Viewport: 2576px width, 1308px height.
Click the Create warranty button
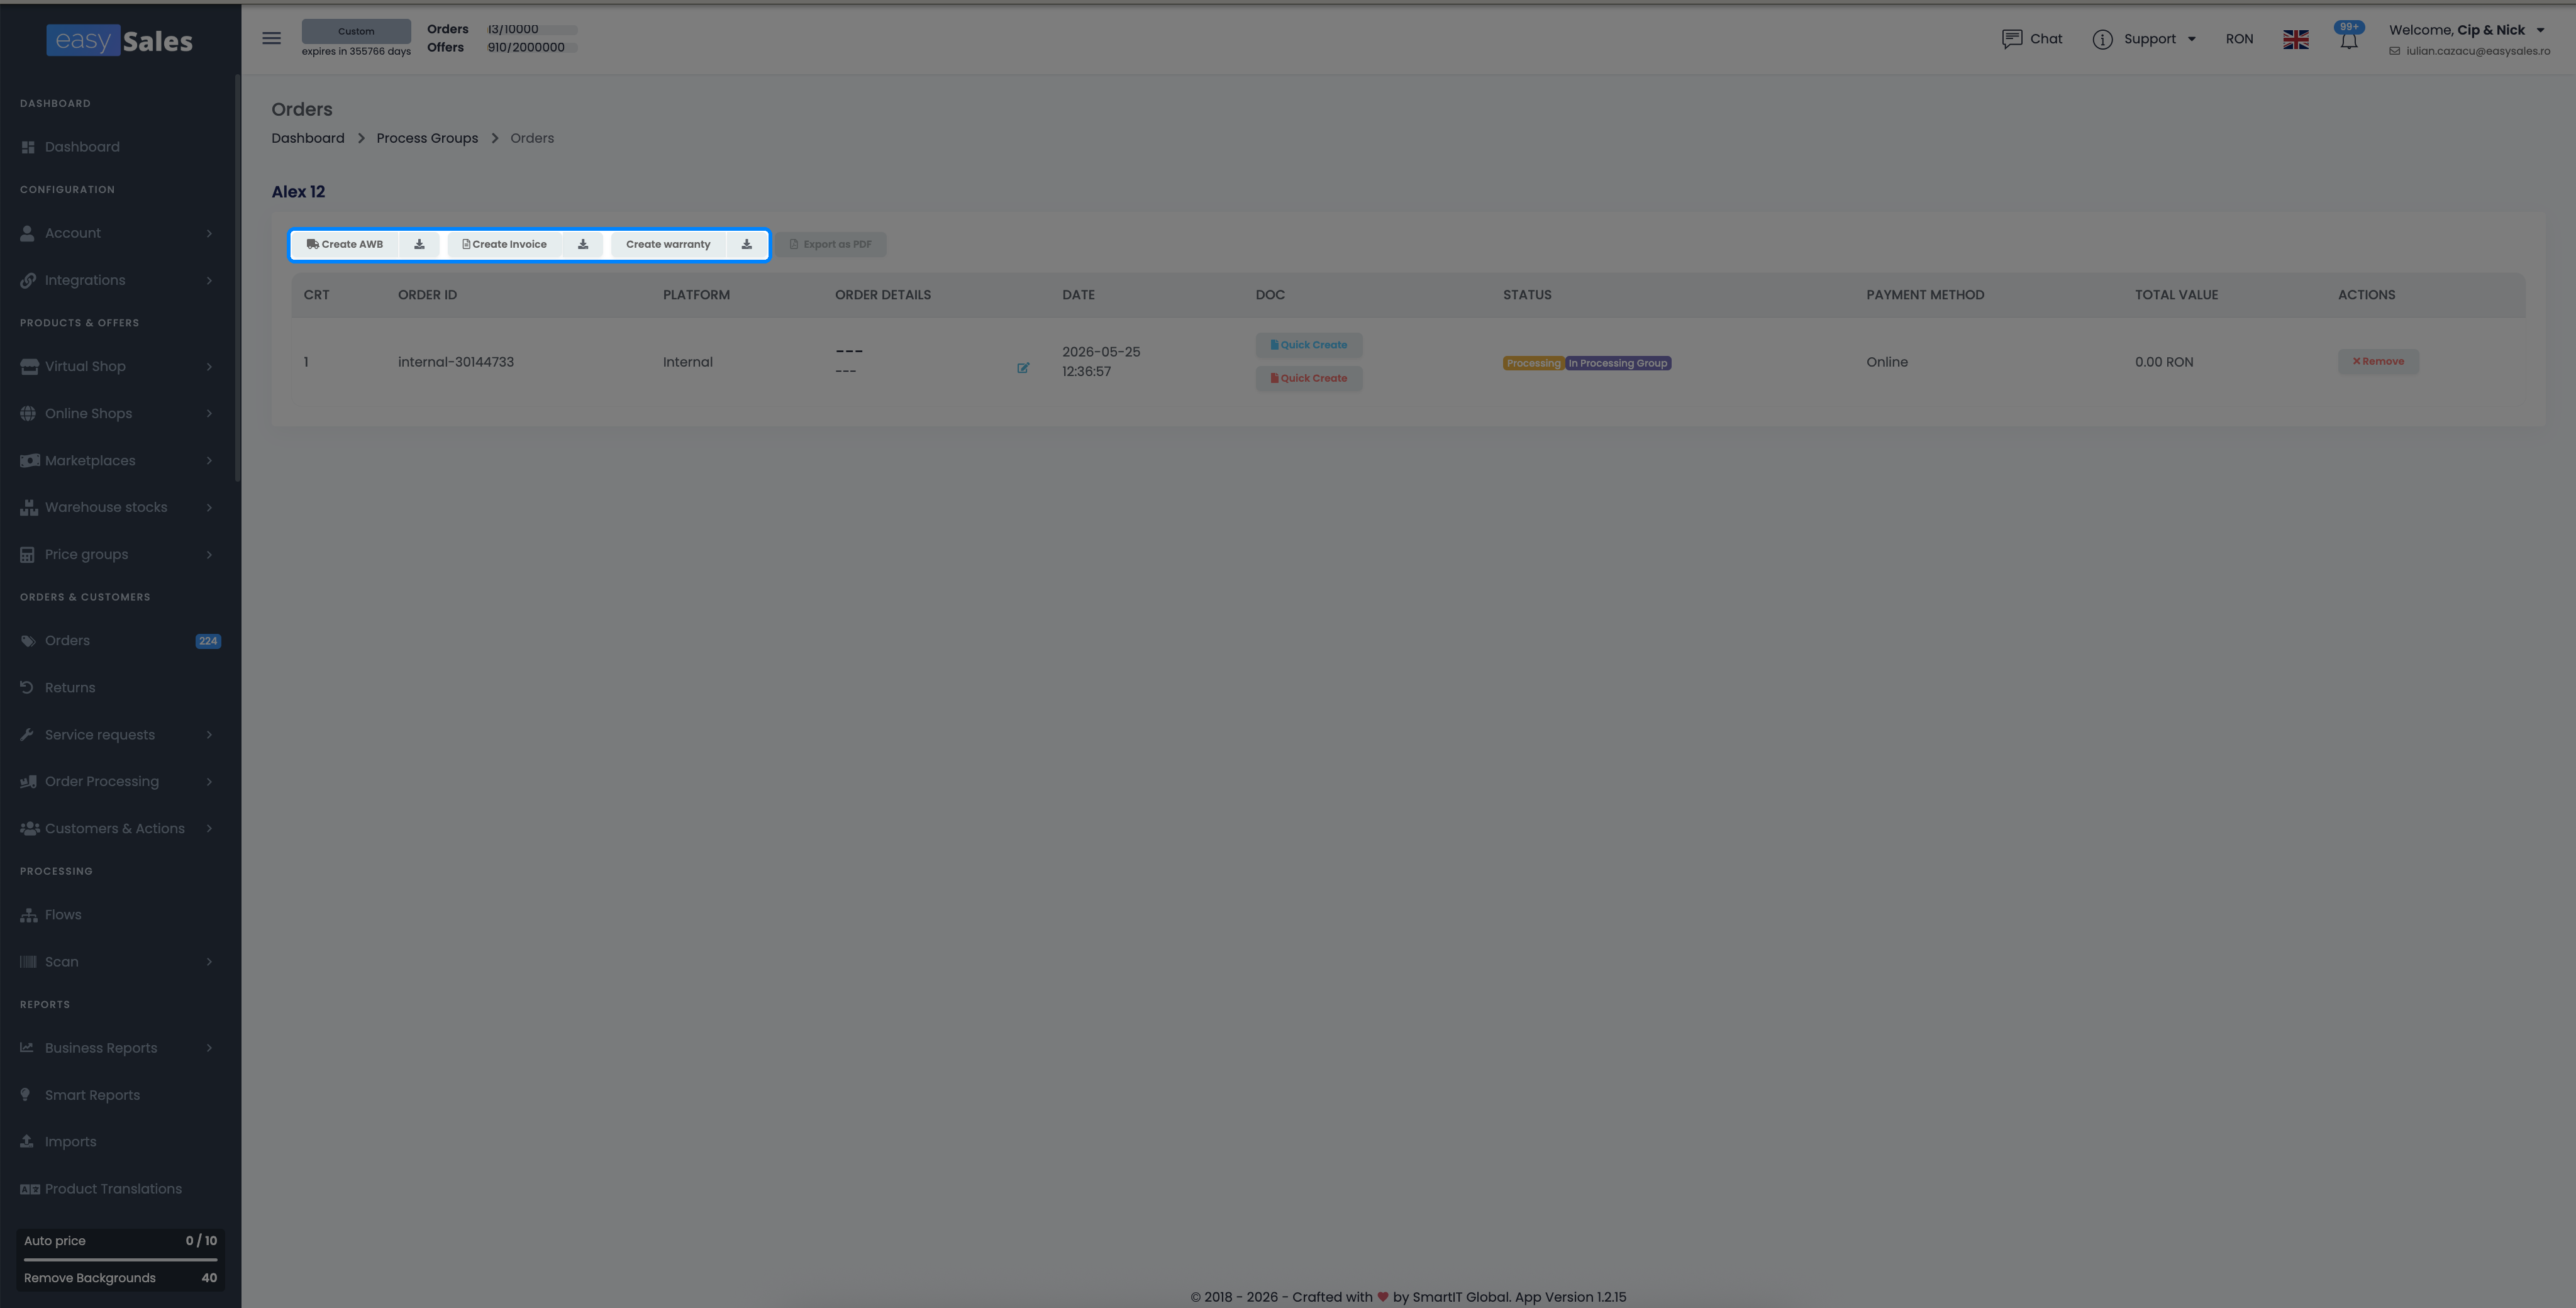[668, 244]
